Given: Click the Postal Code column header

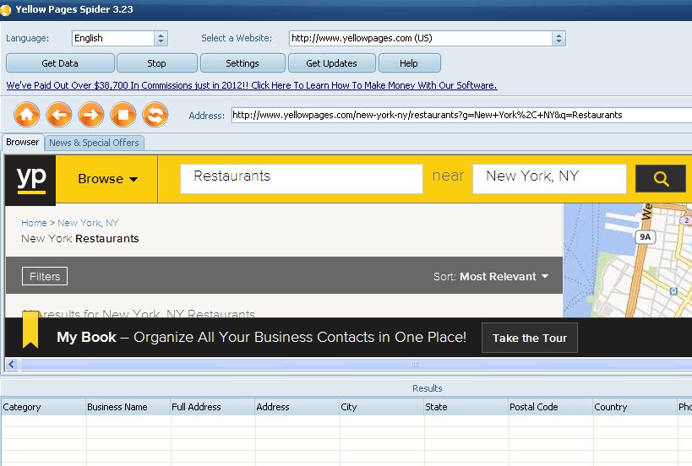Looking at the screenshot, I should click(550, 407).
